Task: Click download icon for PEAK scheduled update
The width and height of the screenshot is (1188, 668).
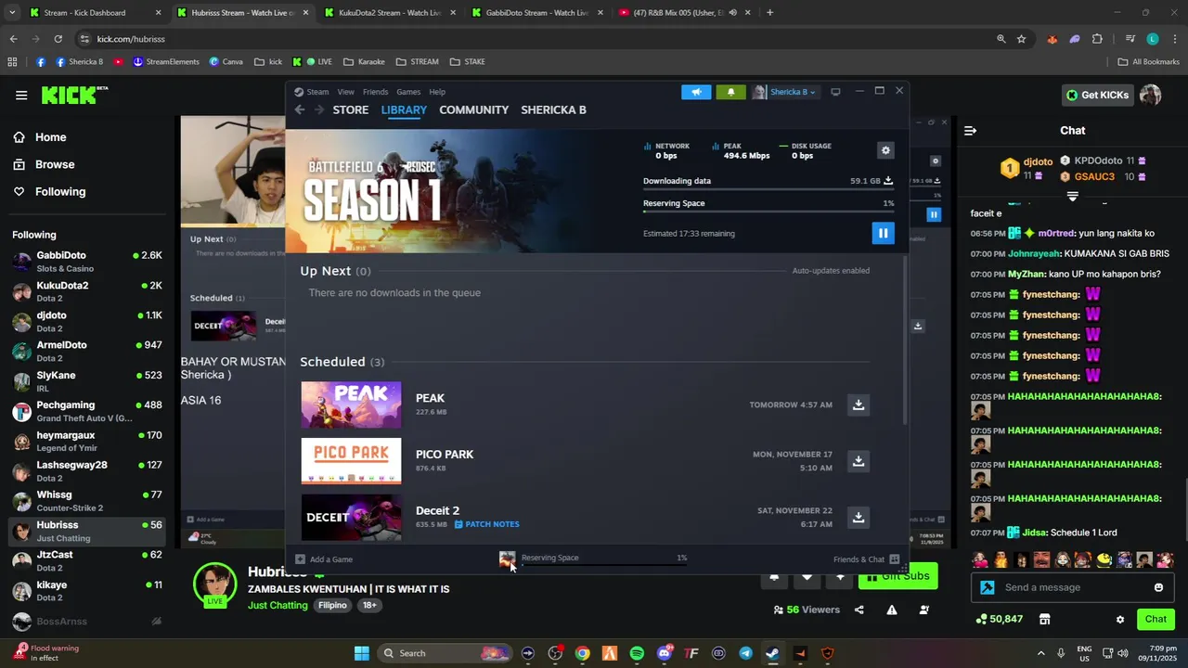Action: (x=859, y=405)
